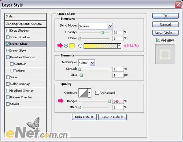Focus the Spread value field

click(x=118, y=69)
